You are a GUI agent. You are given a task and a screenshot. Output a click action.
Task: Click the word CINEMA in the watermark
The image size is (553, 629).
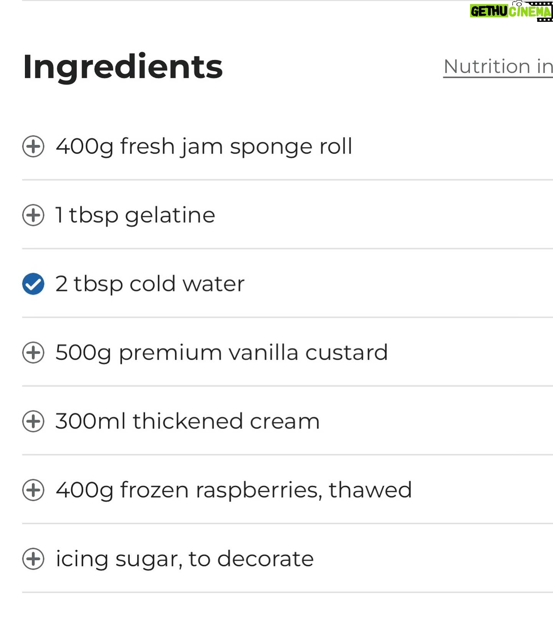click(530, 12)
